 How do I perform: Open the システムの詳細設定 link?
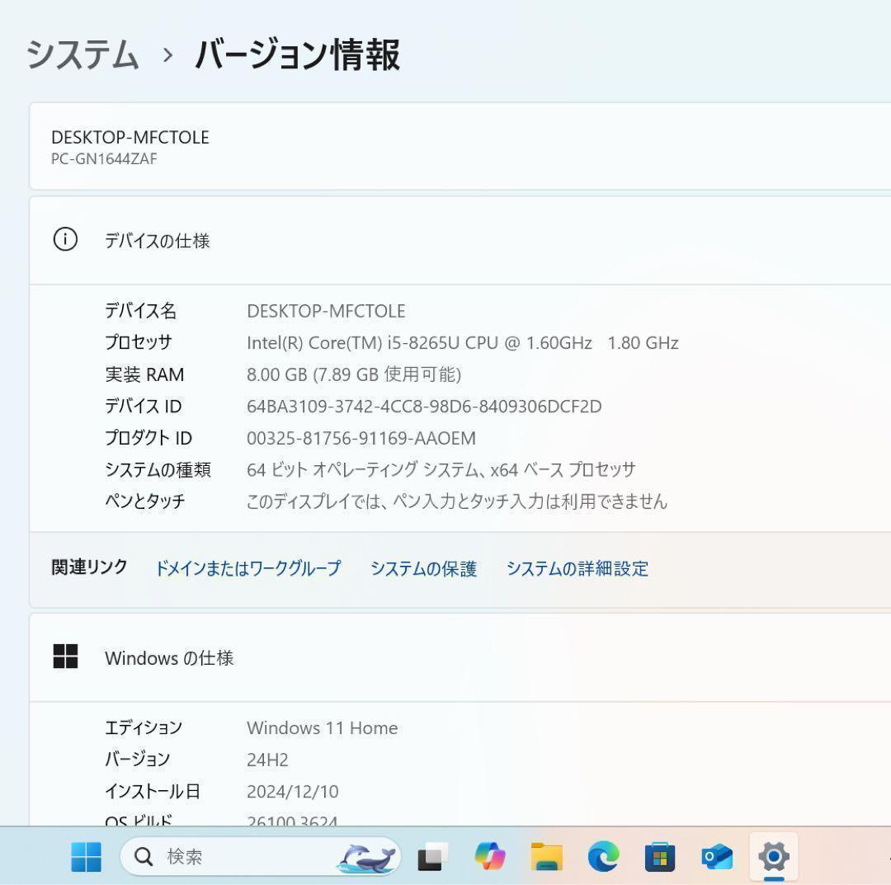pos(577,568)
